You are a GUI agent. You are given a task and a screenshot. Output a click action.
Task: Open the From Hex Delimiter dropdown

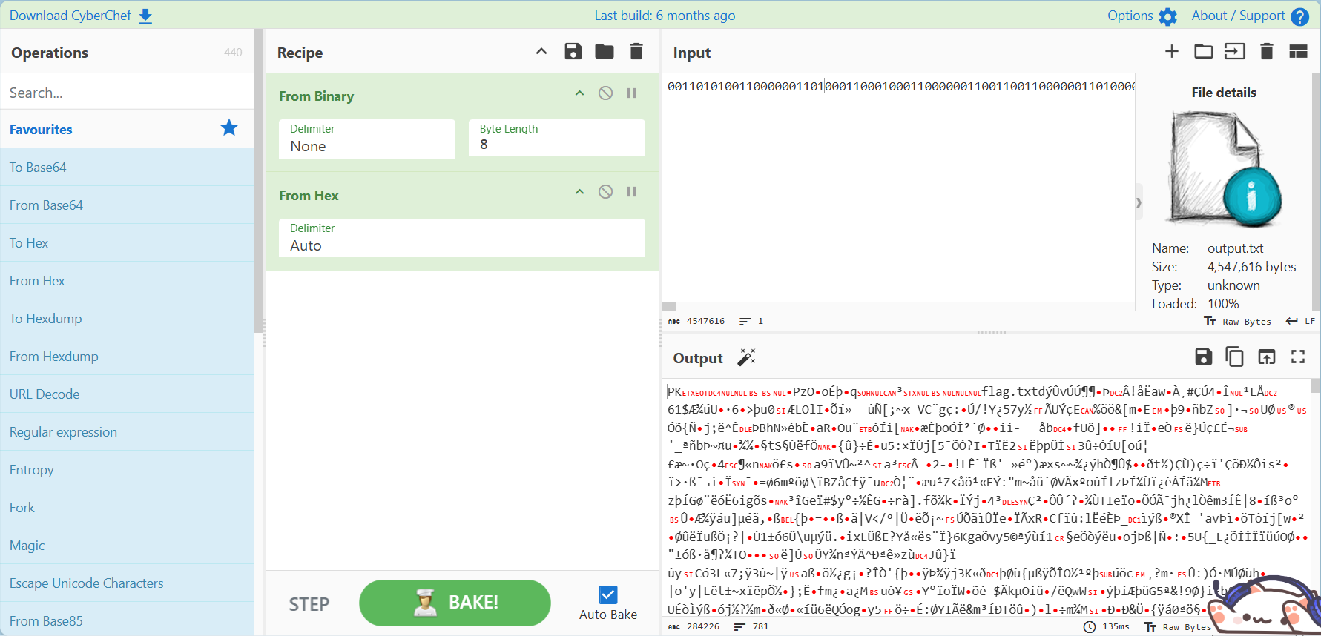(x=462, y=238)
